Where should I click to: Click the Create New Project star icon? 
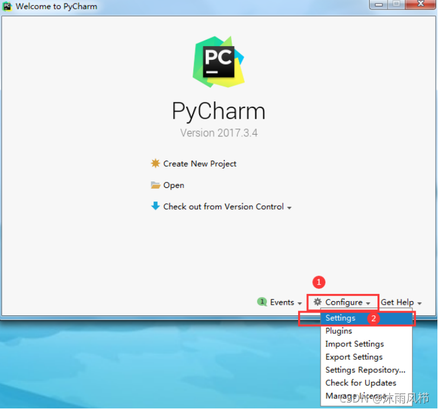155,164
